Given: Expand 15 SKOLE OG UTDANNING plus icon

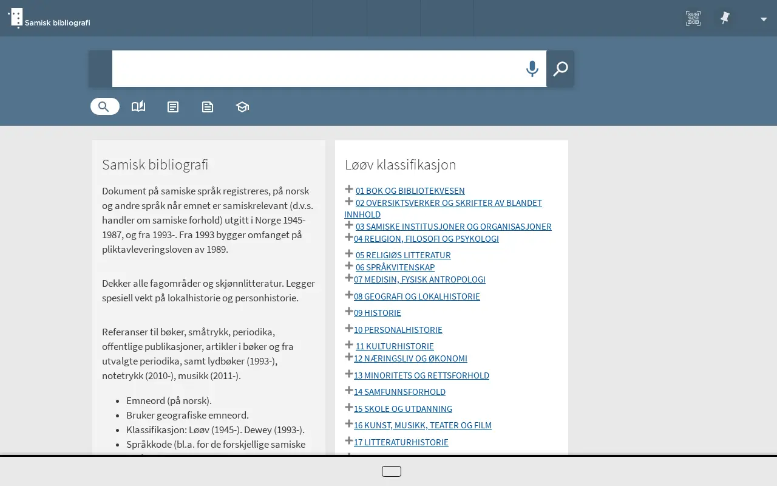Looking at the screenshot, I should click(349, 407).
